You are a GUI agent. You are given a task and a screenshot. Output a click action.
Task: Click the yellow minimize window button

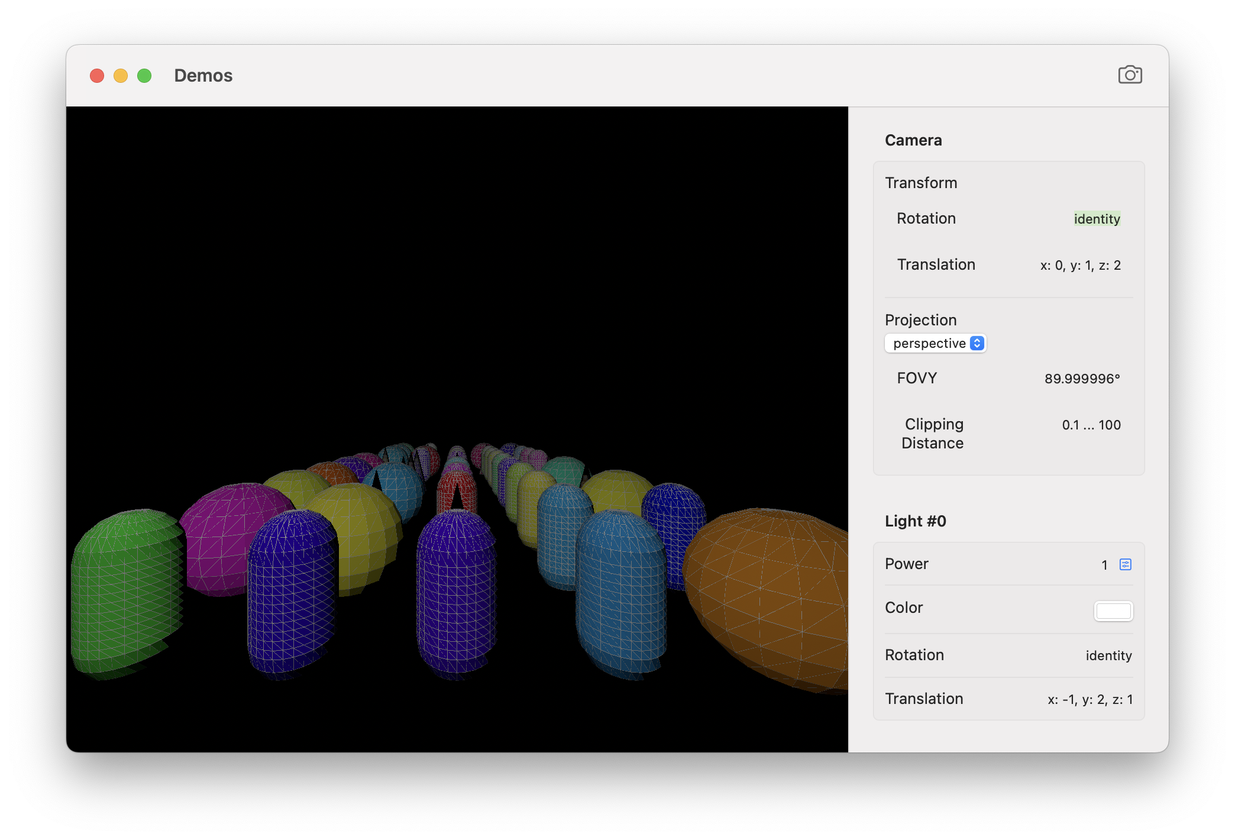point(121,76)
